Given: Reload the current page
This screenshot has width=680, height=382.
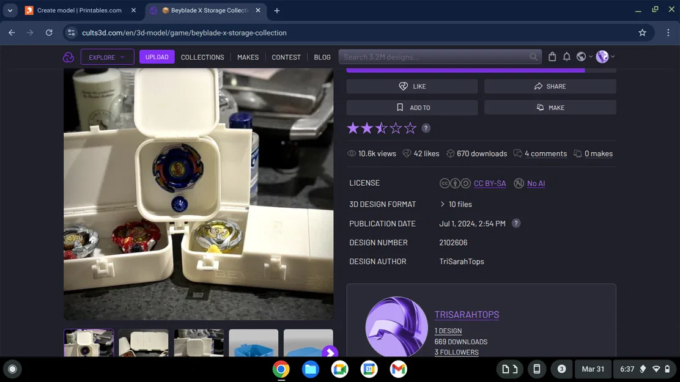Looking at the screenshot, I should [49, 32].
